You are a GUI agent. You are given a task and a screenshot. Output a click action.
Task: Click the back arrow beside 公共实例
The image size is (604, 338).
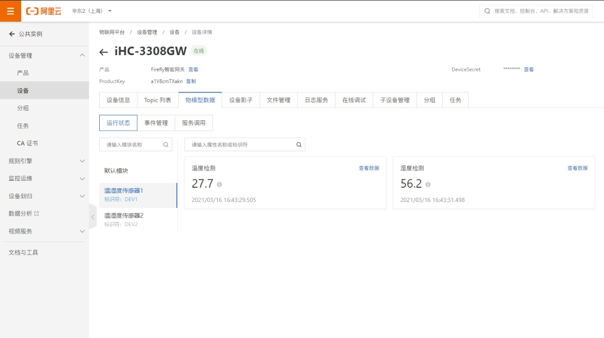click(x=12, y=34)
